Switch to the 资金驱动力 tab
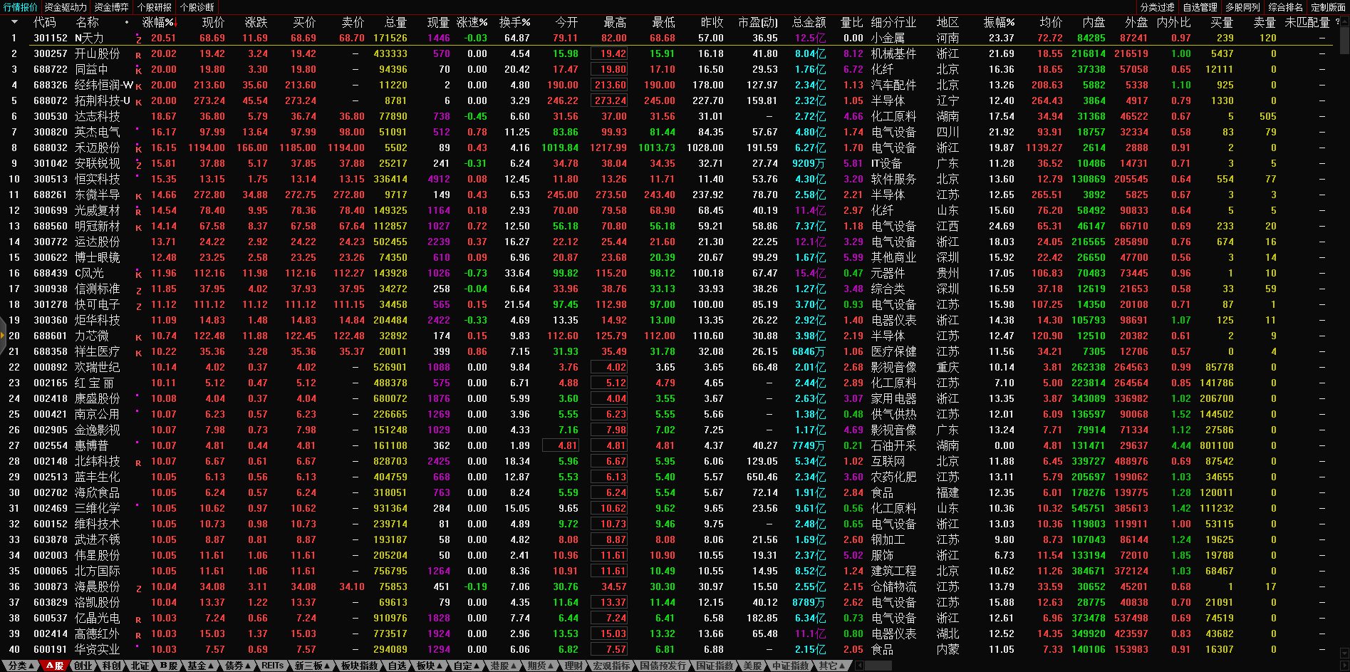This screenshot has height=672, width=1350. [x=66, y=7]
